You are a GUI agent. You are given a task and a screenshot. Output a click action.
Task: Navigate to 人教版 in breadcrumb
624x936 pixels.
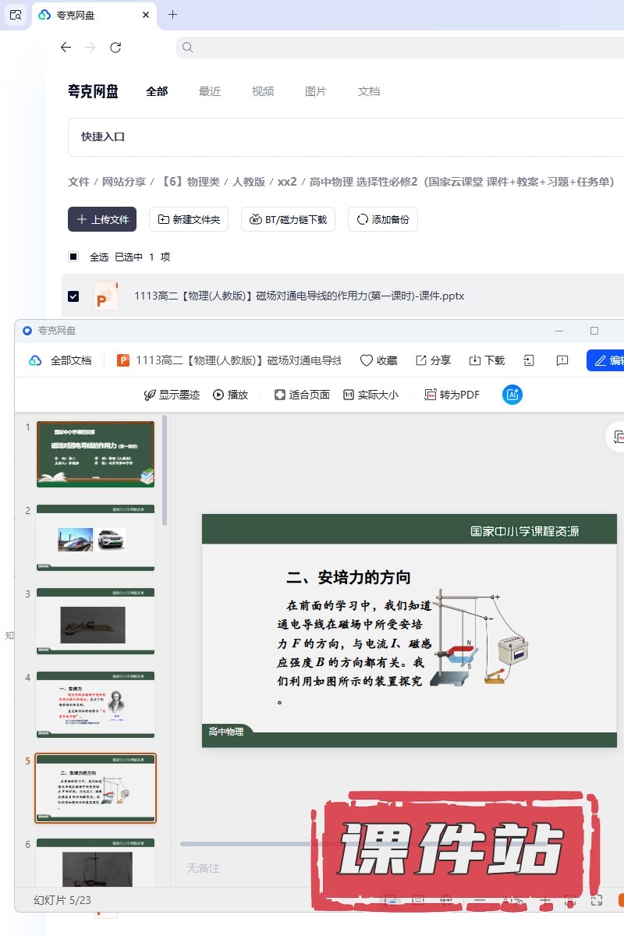(x=250, y=182)
